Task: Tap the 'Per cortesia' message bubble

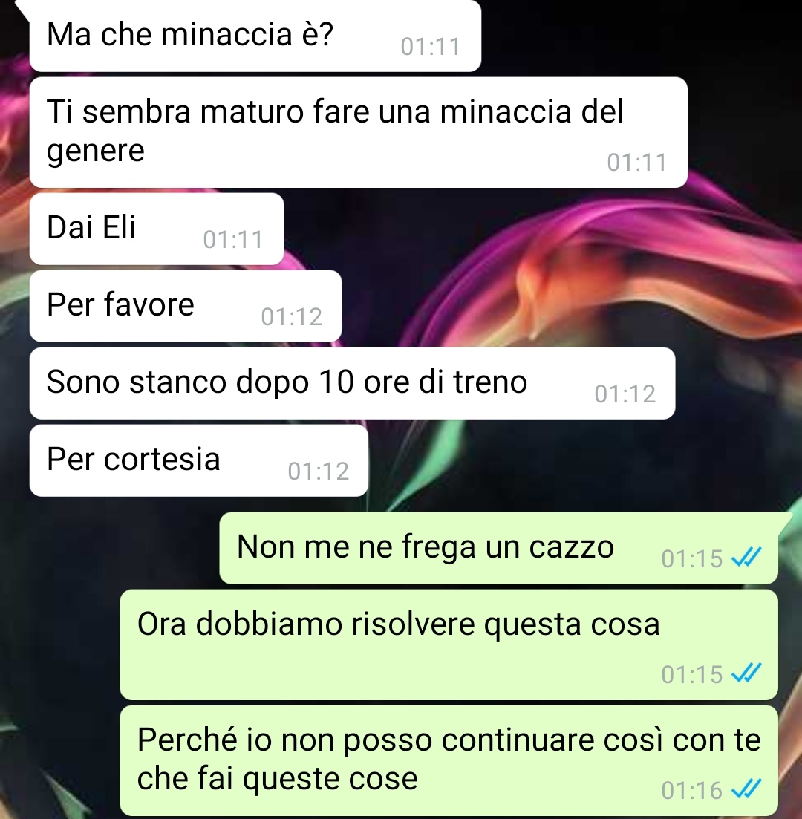Action: pyautogui.click(x=199, y=460)
